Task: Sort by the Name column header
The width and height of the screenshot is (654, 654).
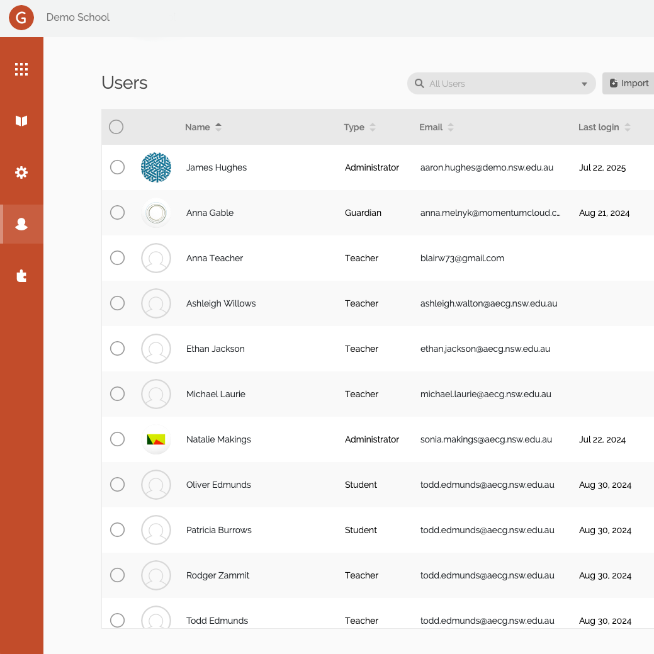Action: click(218, 127)
